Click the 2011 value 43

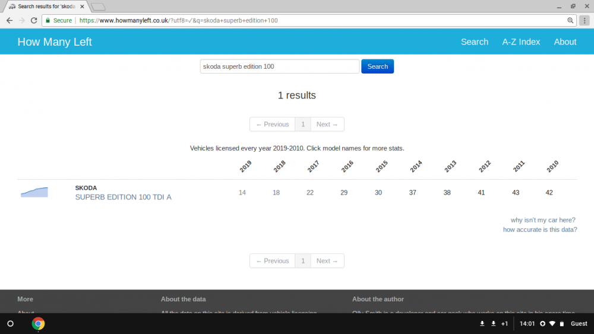pos(516,193)
